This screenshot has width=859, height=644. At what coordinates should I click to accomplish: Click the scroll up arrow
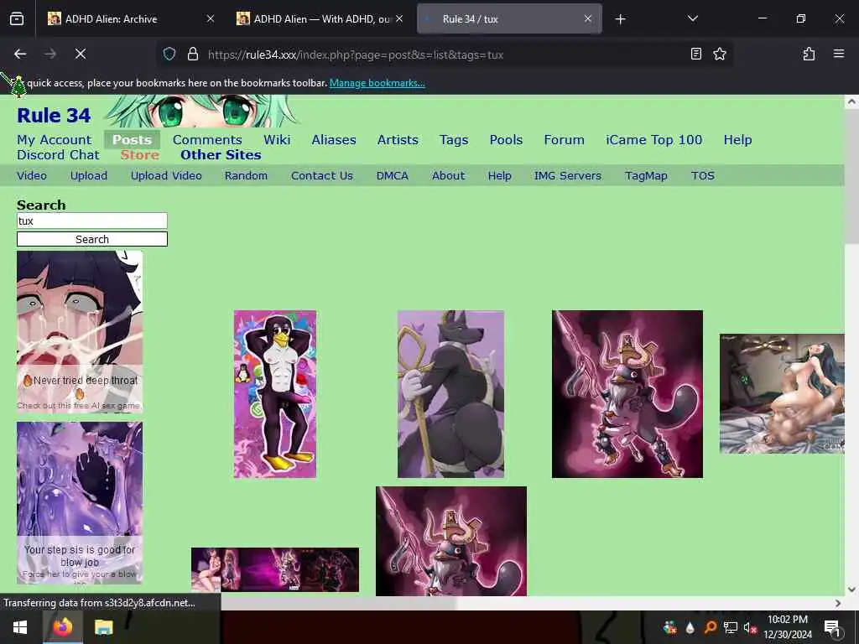pyautogui.click(x=851, y=101)
